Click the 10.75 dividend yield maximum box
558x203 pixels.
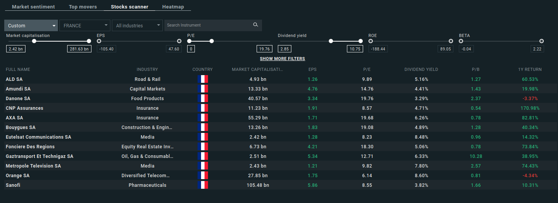[355, 49]
